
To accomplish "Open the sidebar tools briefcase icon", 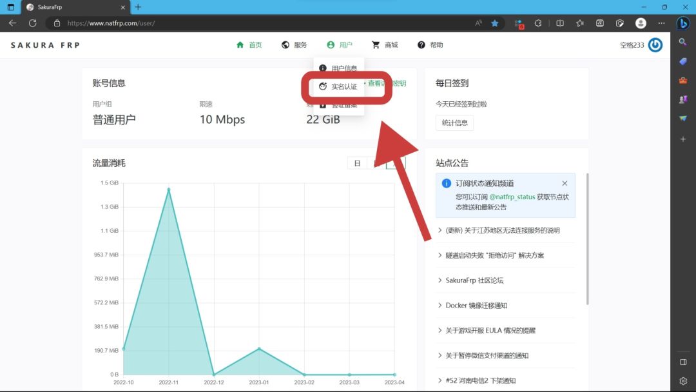I will pos(682,81).
